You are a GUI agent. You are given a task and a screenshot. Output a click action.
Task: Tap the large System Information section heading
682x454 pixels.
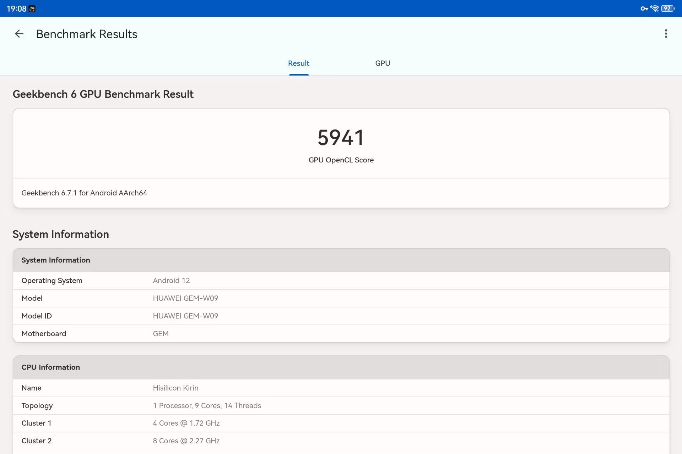pos(61,234)
